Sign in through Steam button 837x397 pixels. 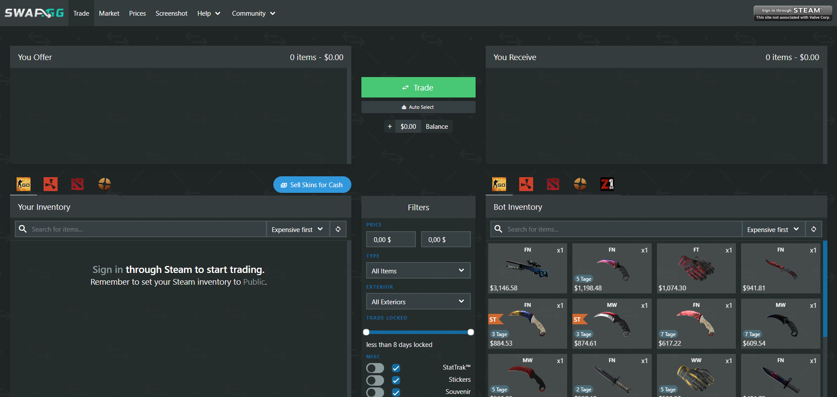[793, 13]
